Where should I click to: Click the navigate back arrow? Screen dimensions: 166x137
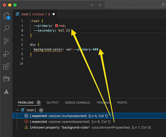92,5
